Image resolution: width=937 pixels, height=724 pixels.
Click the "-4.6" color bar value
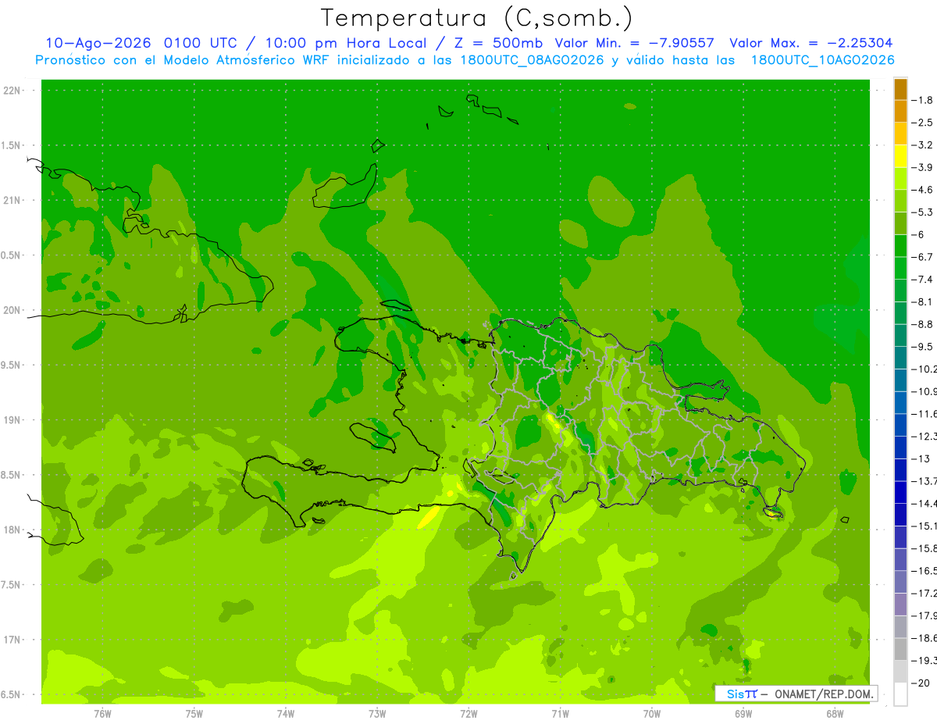point(922,190)
